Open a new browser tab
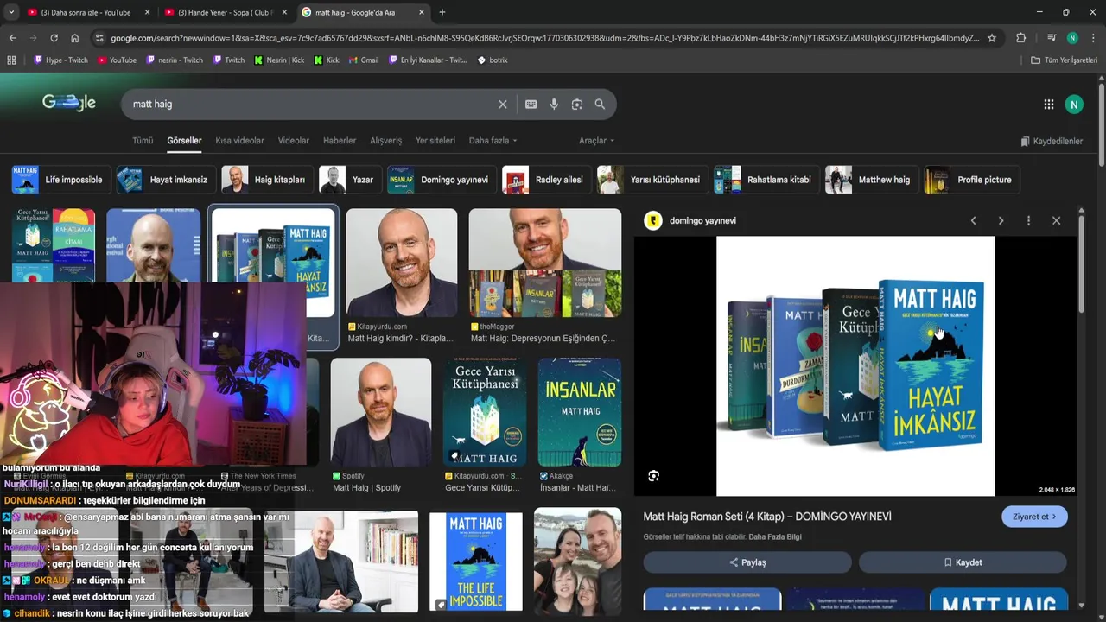The width and height of the screenshot is (1106, 622). pyautogui.click(x=442, y=12)
